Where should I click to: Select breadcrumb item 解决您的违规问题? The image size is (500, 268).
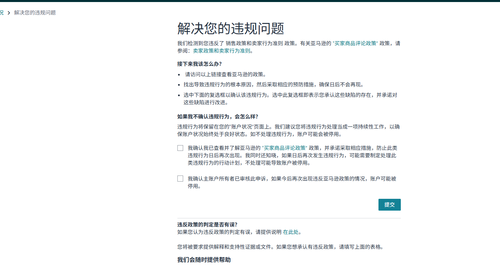35,13
